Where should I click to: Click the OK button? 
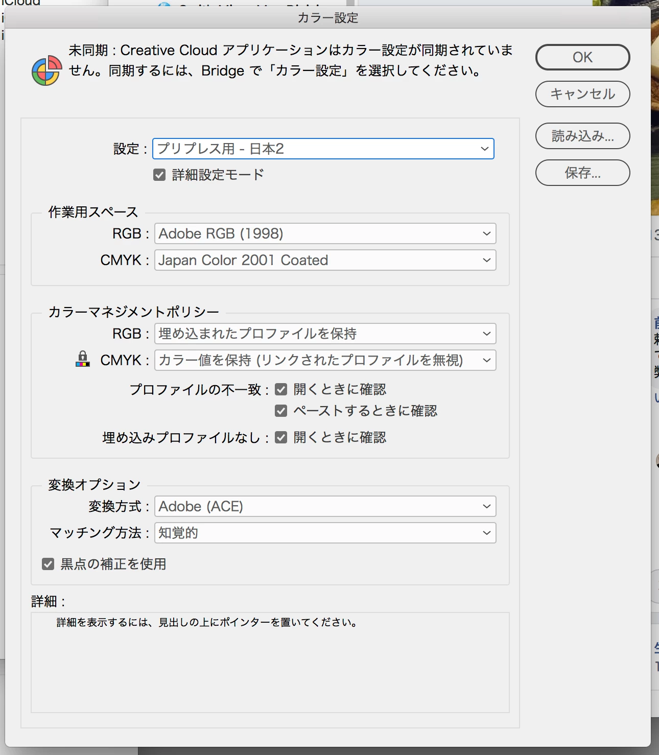click(x=582, y=57)
